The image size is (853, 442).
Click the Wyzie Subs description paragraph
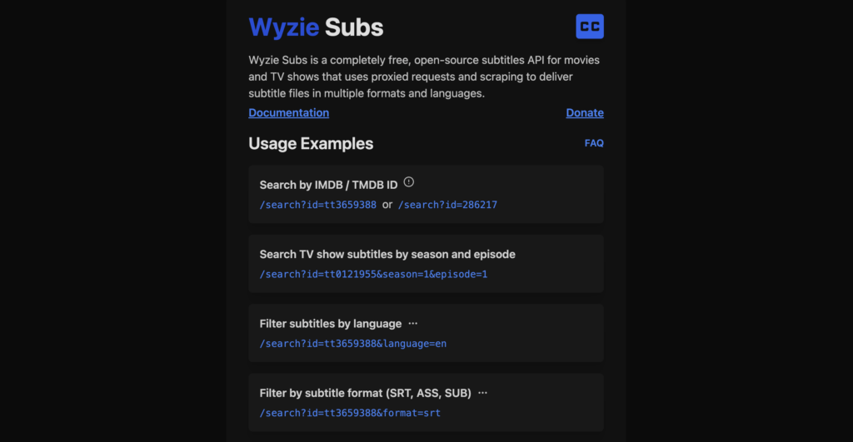pyautogui.click(x=424, y=77)
